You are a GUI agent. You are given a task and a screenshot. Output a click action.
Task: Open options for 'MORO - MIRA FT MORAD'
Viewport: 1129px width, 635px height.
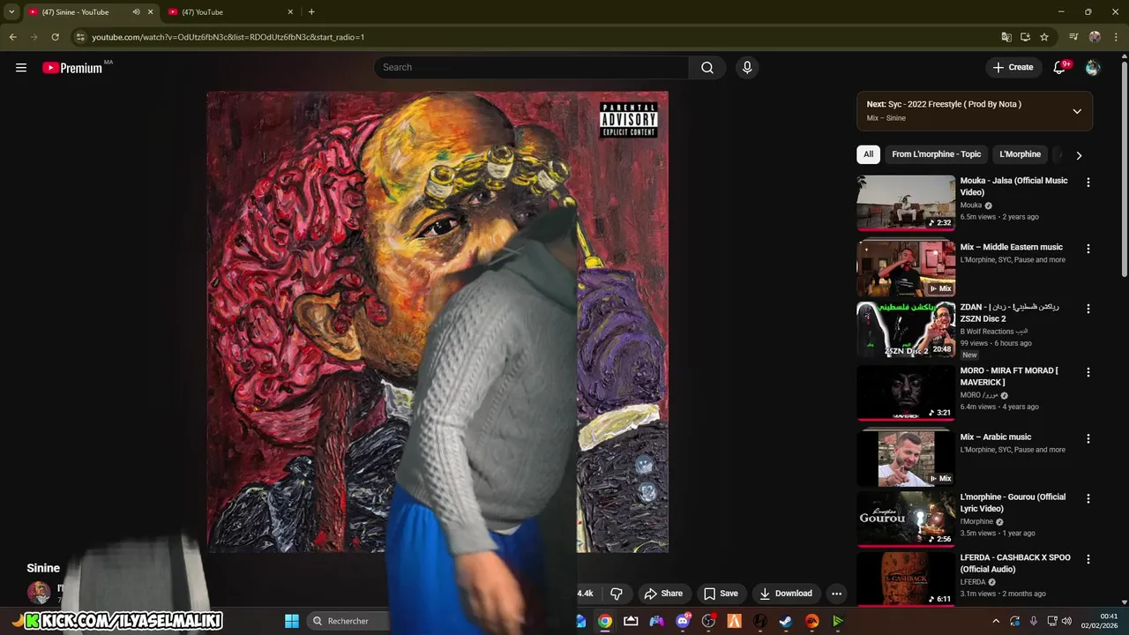pyautogui.click(x=1088, y=372)
